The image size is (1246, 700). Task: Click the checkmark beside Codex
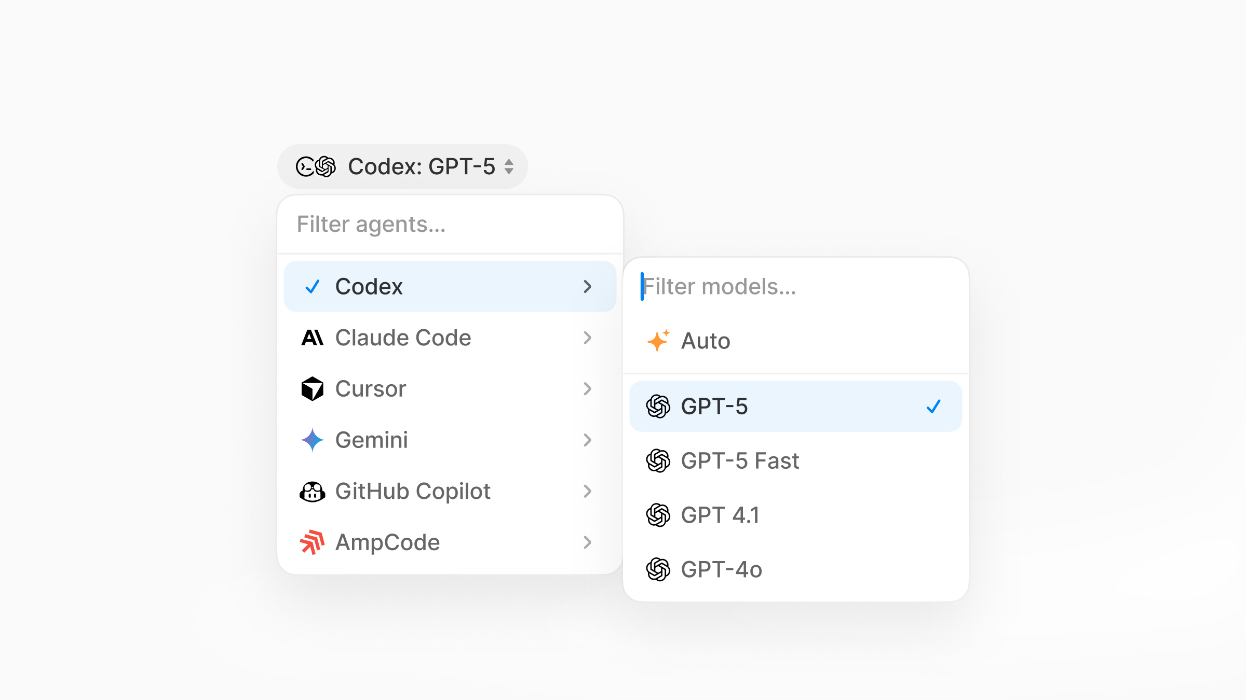click(312, 286)
